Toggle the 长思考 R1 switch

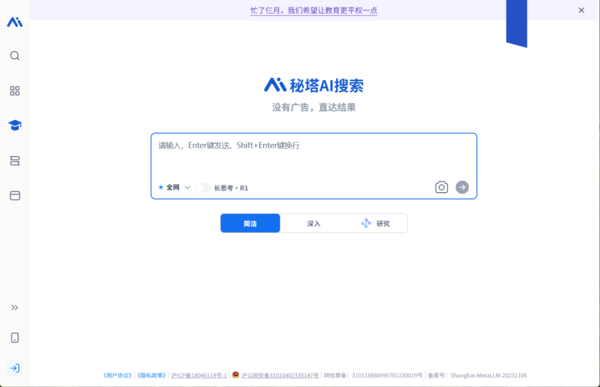coord(203,187)
